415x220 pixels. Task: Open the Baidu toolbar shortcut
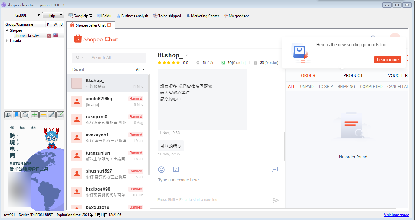coord(104,16)
